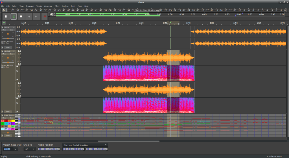Click the Skip to Start button
The width and height of the screenshot is (289, 158).
click(x=29, y=17)
